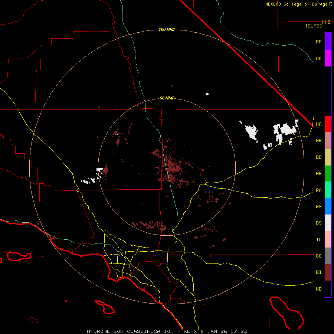Click the "GC" legend label
Screen dimensions: 334x334
[x=318, y=256]
